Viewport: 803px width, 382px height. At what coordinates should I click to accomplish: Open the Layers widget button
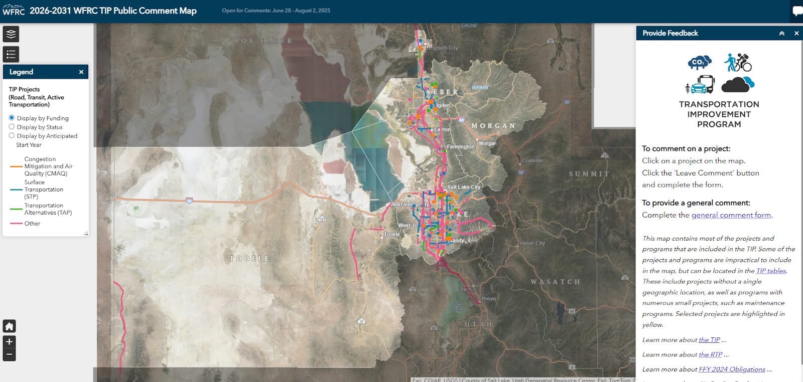point(11,34)
